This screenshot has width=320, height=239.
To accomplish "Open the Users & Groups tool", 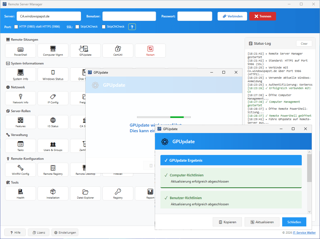I will [53, 146].
